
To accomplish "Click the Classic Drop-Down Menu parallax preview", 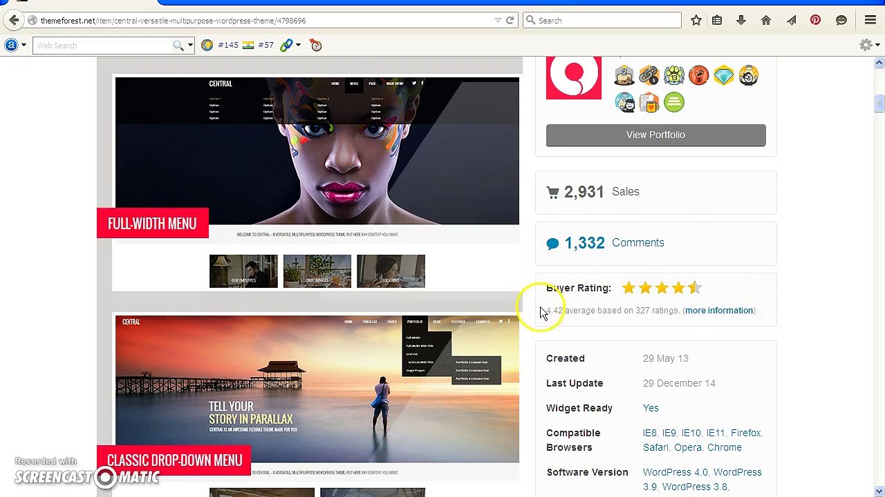I will 317,389.
